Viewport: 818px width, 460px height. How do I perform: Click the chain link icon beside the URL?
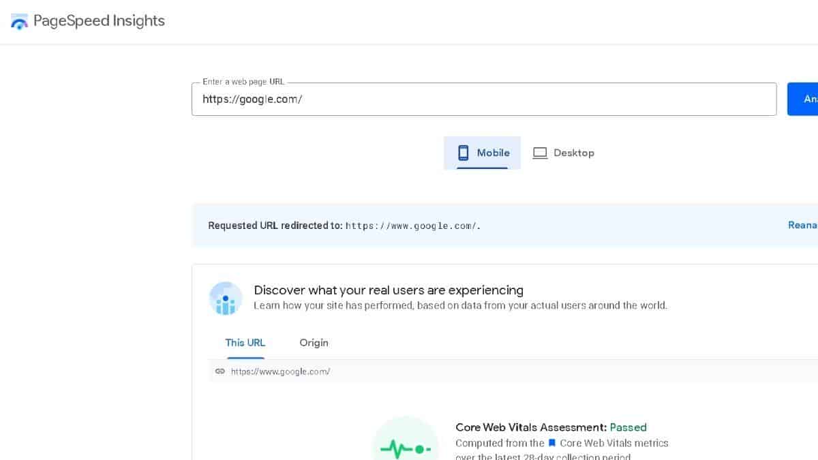pyautogui.click(x=219, y=371)
